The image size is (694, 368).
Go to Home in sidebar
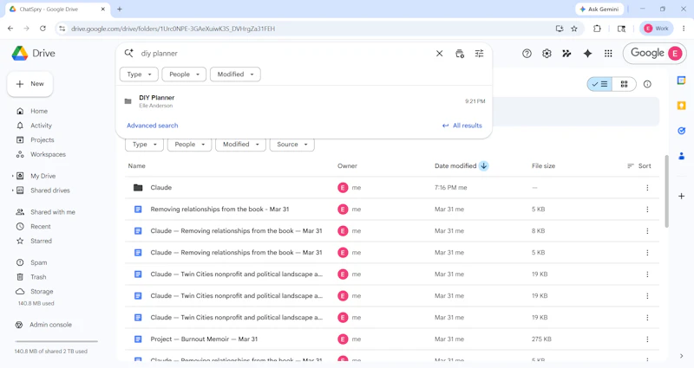[39, 112]
